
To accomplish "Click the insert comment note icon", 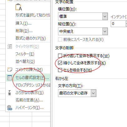I will 10,69.
